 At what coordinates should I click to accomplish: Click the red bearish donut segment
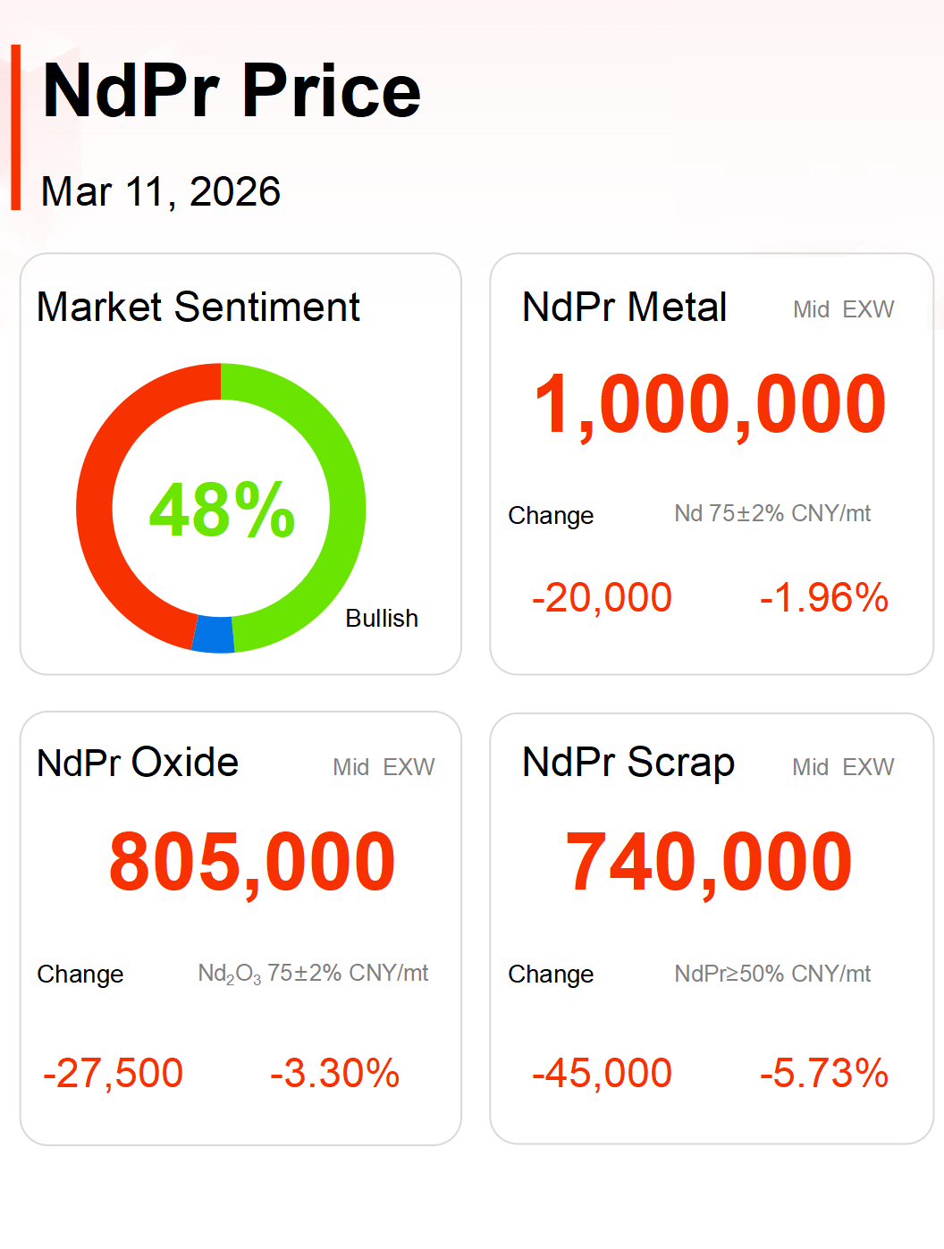tap(98, 519)
